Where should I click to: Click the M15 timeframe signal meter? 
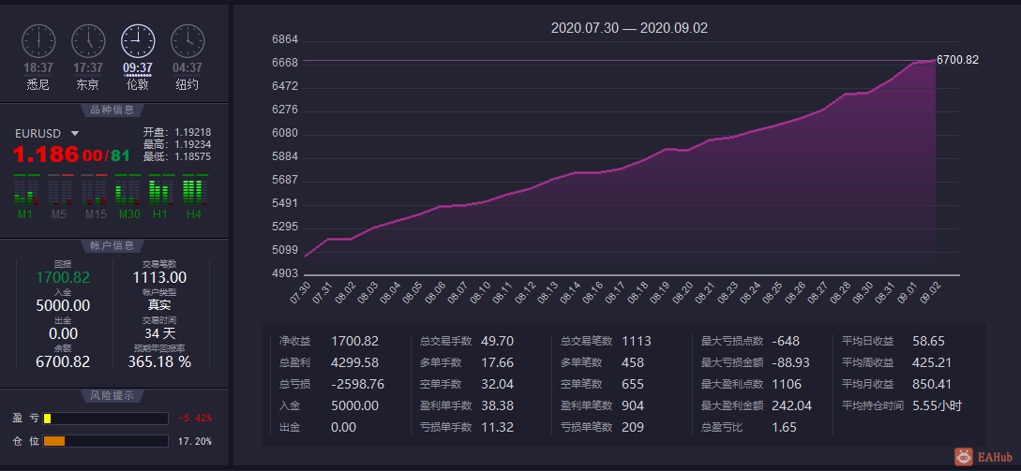coord(95,191)
